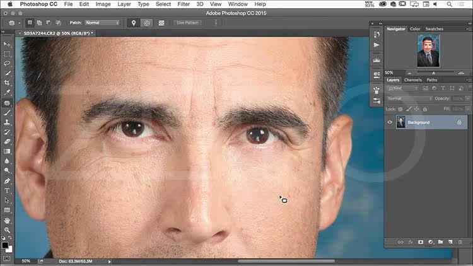The width and height of the screenshot is (473, 266).
Task: Open the History panel icon
Action: tap(377, 35)
